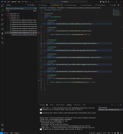The height and width of the screenshot is (134, 123).
Task: Select the Testing beaker icon
Action: (x=2, y=33)
